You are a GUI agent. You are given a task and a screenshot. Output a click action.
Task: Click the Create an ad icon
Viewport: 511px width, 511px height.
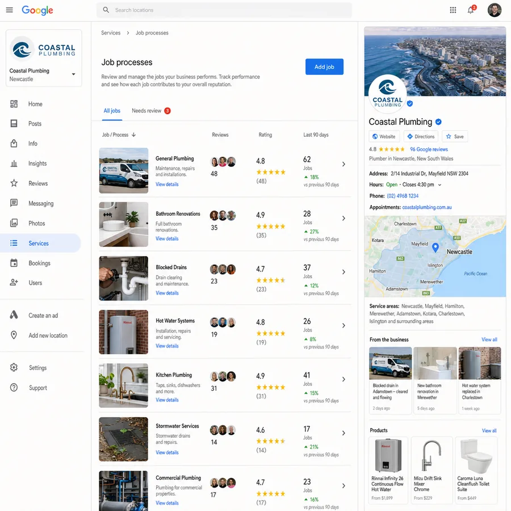pyautogui.click(x=14, y=315)
